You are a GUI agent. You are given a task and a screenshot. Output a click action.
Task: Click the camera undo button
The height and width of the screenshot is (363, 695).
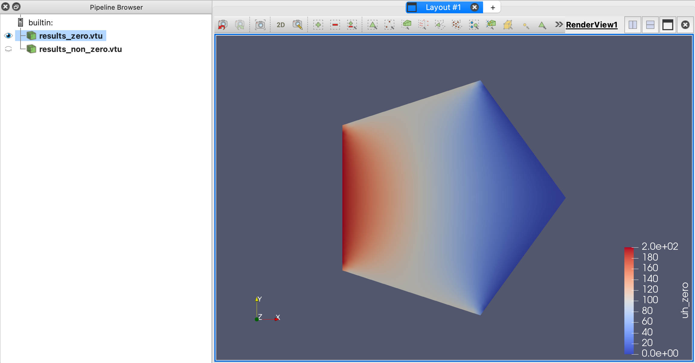[223, 25]
